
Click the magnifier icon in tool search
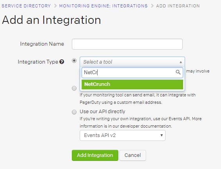[178, 72]
